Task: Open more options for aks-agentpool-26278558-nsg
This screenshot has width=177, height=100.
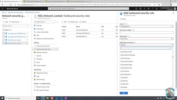Action: point(27,33)
